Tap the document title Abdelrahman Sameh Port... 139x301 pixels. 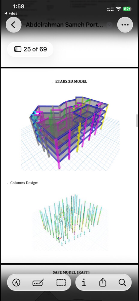click(x=64, y=25)
